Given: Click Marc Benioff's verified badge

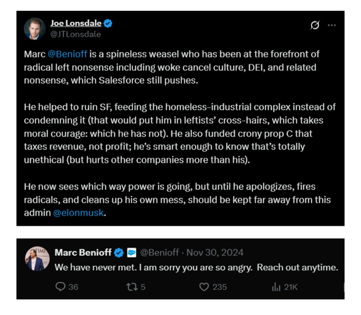Looking at the screenshot, I should pyautogui.click(x=119, y=252).
